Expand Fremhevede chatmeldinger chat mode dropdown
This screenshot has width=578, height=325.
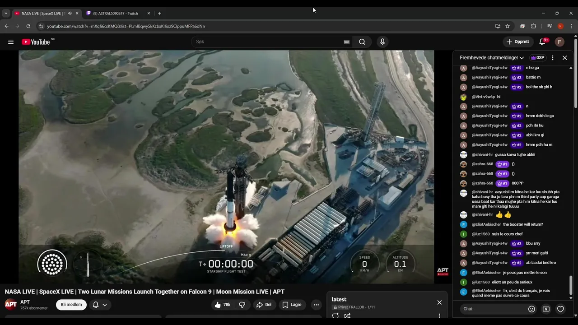[x=492, y=58]
